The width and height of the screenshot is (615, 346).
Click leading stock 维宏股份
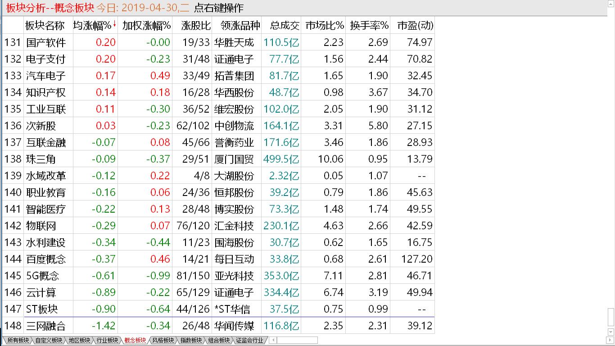point(234,109)
